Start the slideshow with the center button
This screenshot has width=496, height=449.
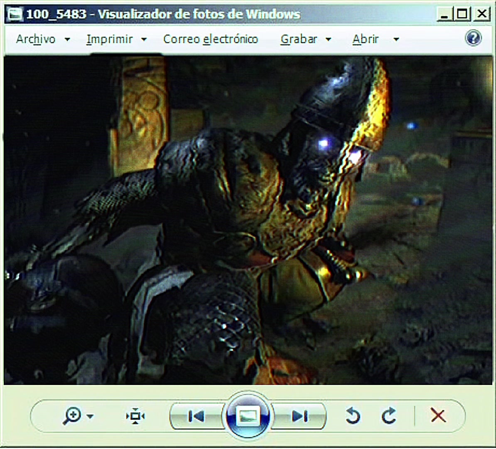tap(248, 416)
